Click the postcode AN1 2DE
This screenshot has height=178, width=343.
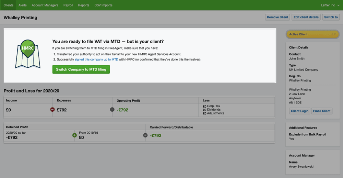pos(295,102)
